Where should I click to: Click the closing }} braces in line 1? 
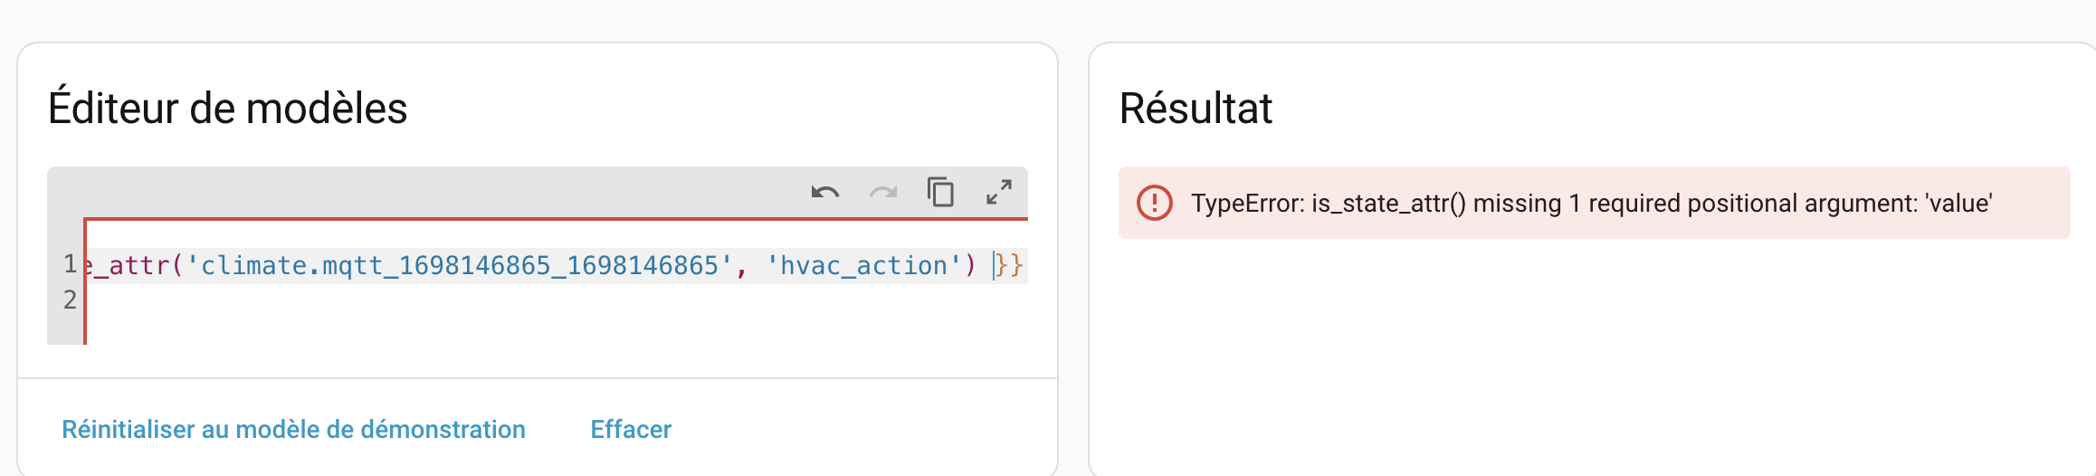(x=1009, y=265)
